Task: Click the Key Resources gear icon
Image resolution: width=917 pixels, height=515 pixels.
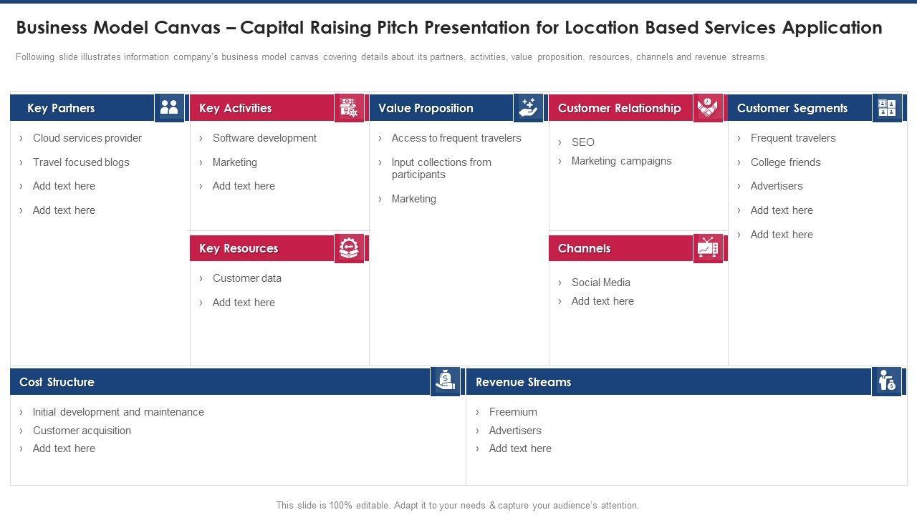Action: pos(349,248)
